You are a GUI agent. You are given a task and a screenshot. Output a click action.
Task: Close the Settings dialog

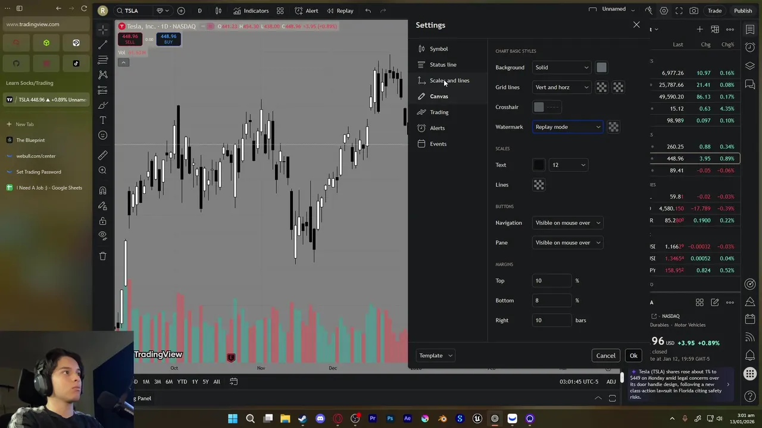(636, 25)
